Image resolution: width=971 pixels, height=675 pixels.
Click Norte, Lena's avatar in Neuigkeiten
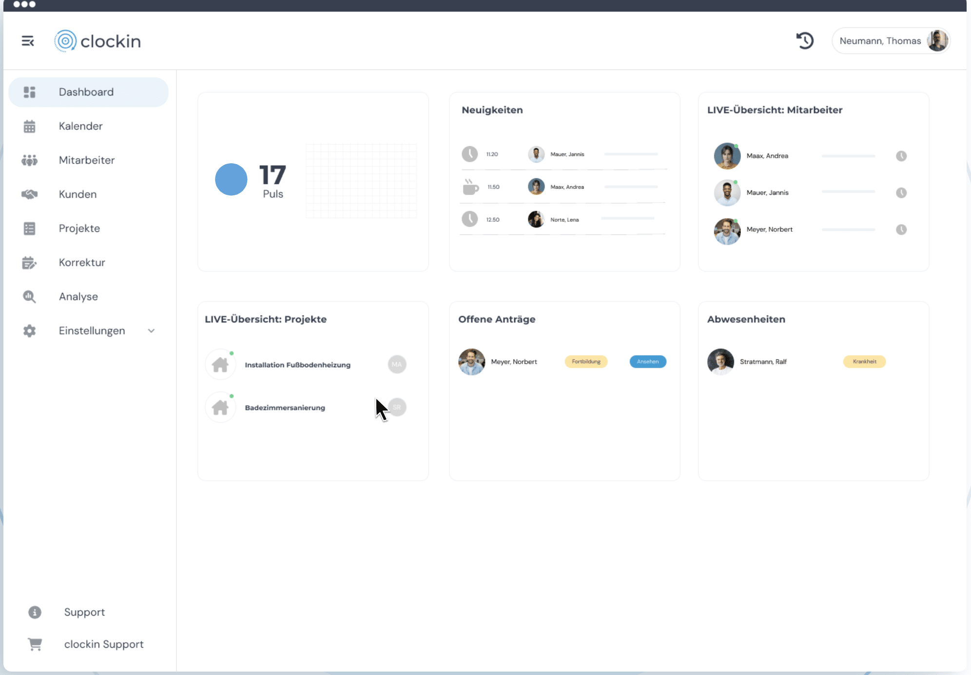[536, 219]
